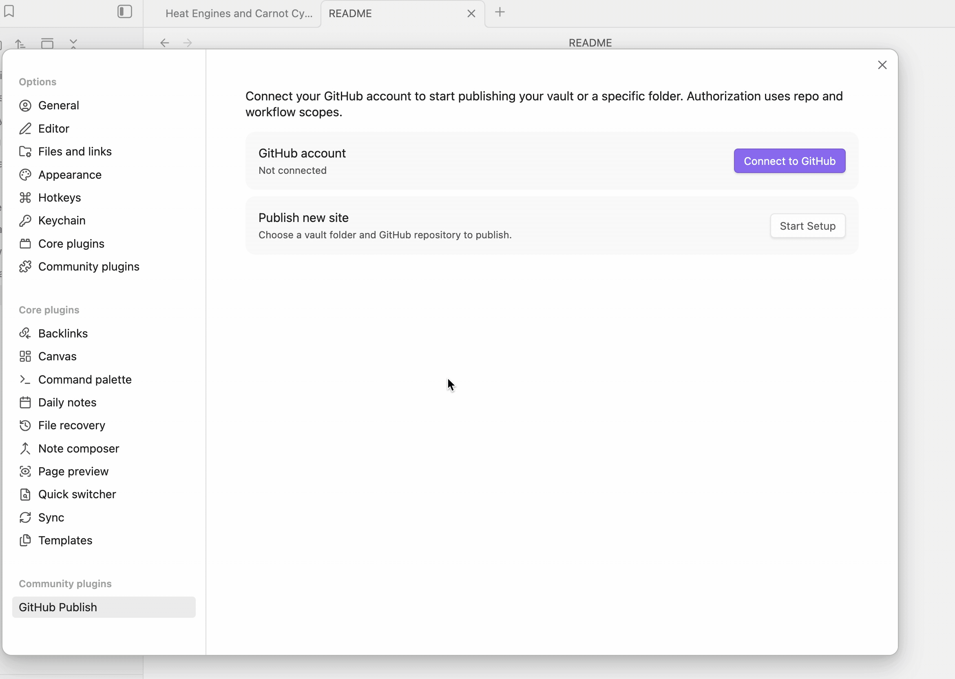
Task: Click the Core plugins box icon
Action: (25, 243)
